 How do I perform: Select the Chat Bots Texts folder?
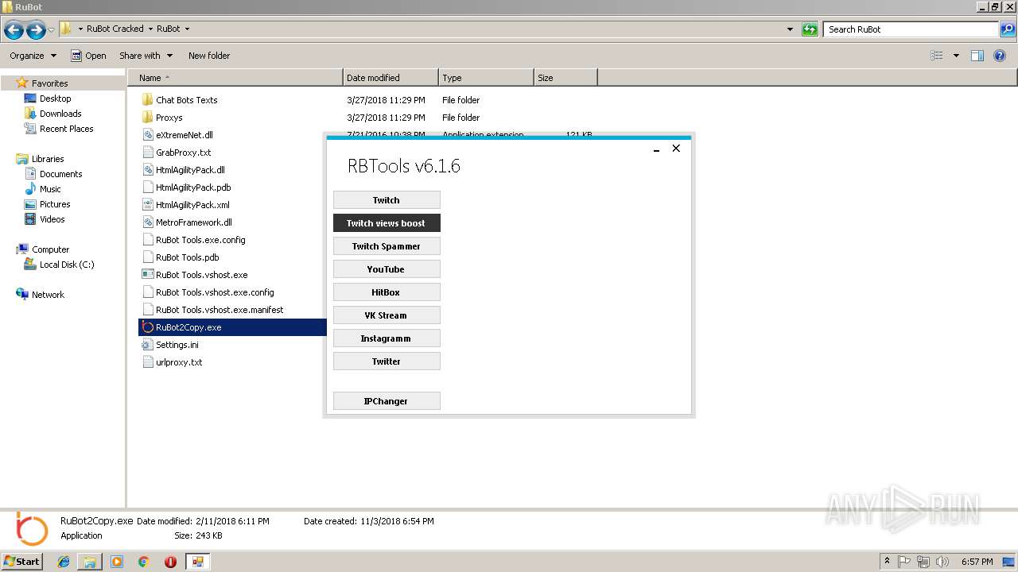186,100
